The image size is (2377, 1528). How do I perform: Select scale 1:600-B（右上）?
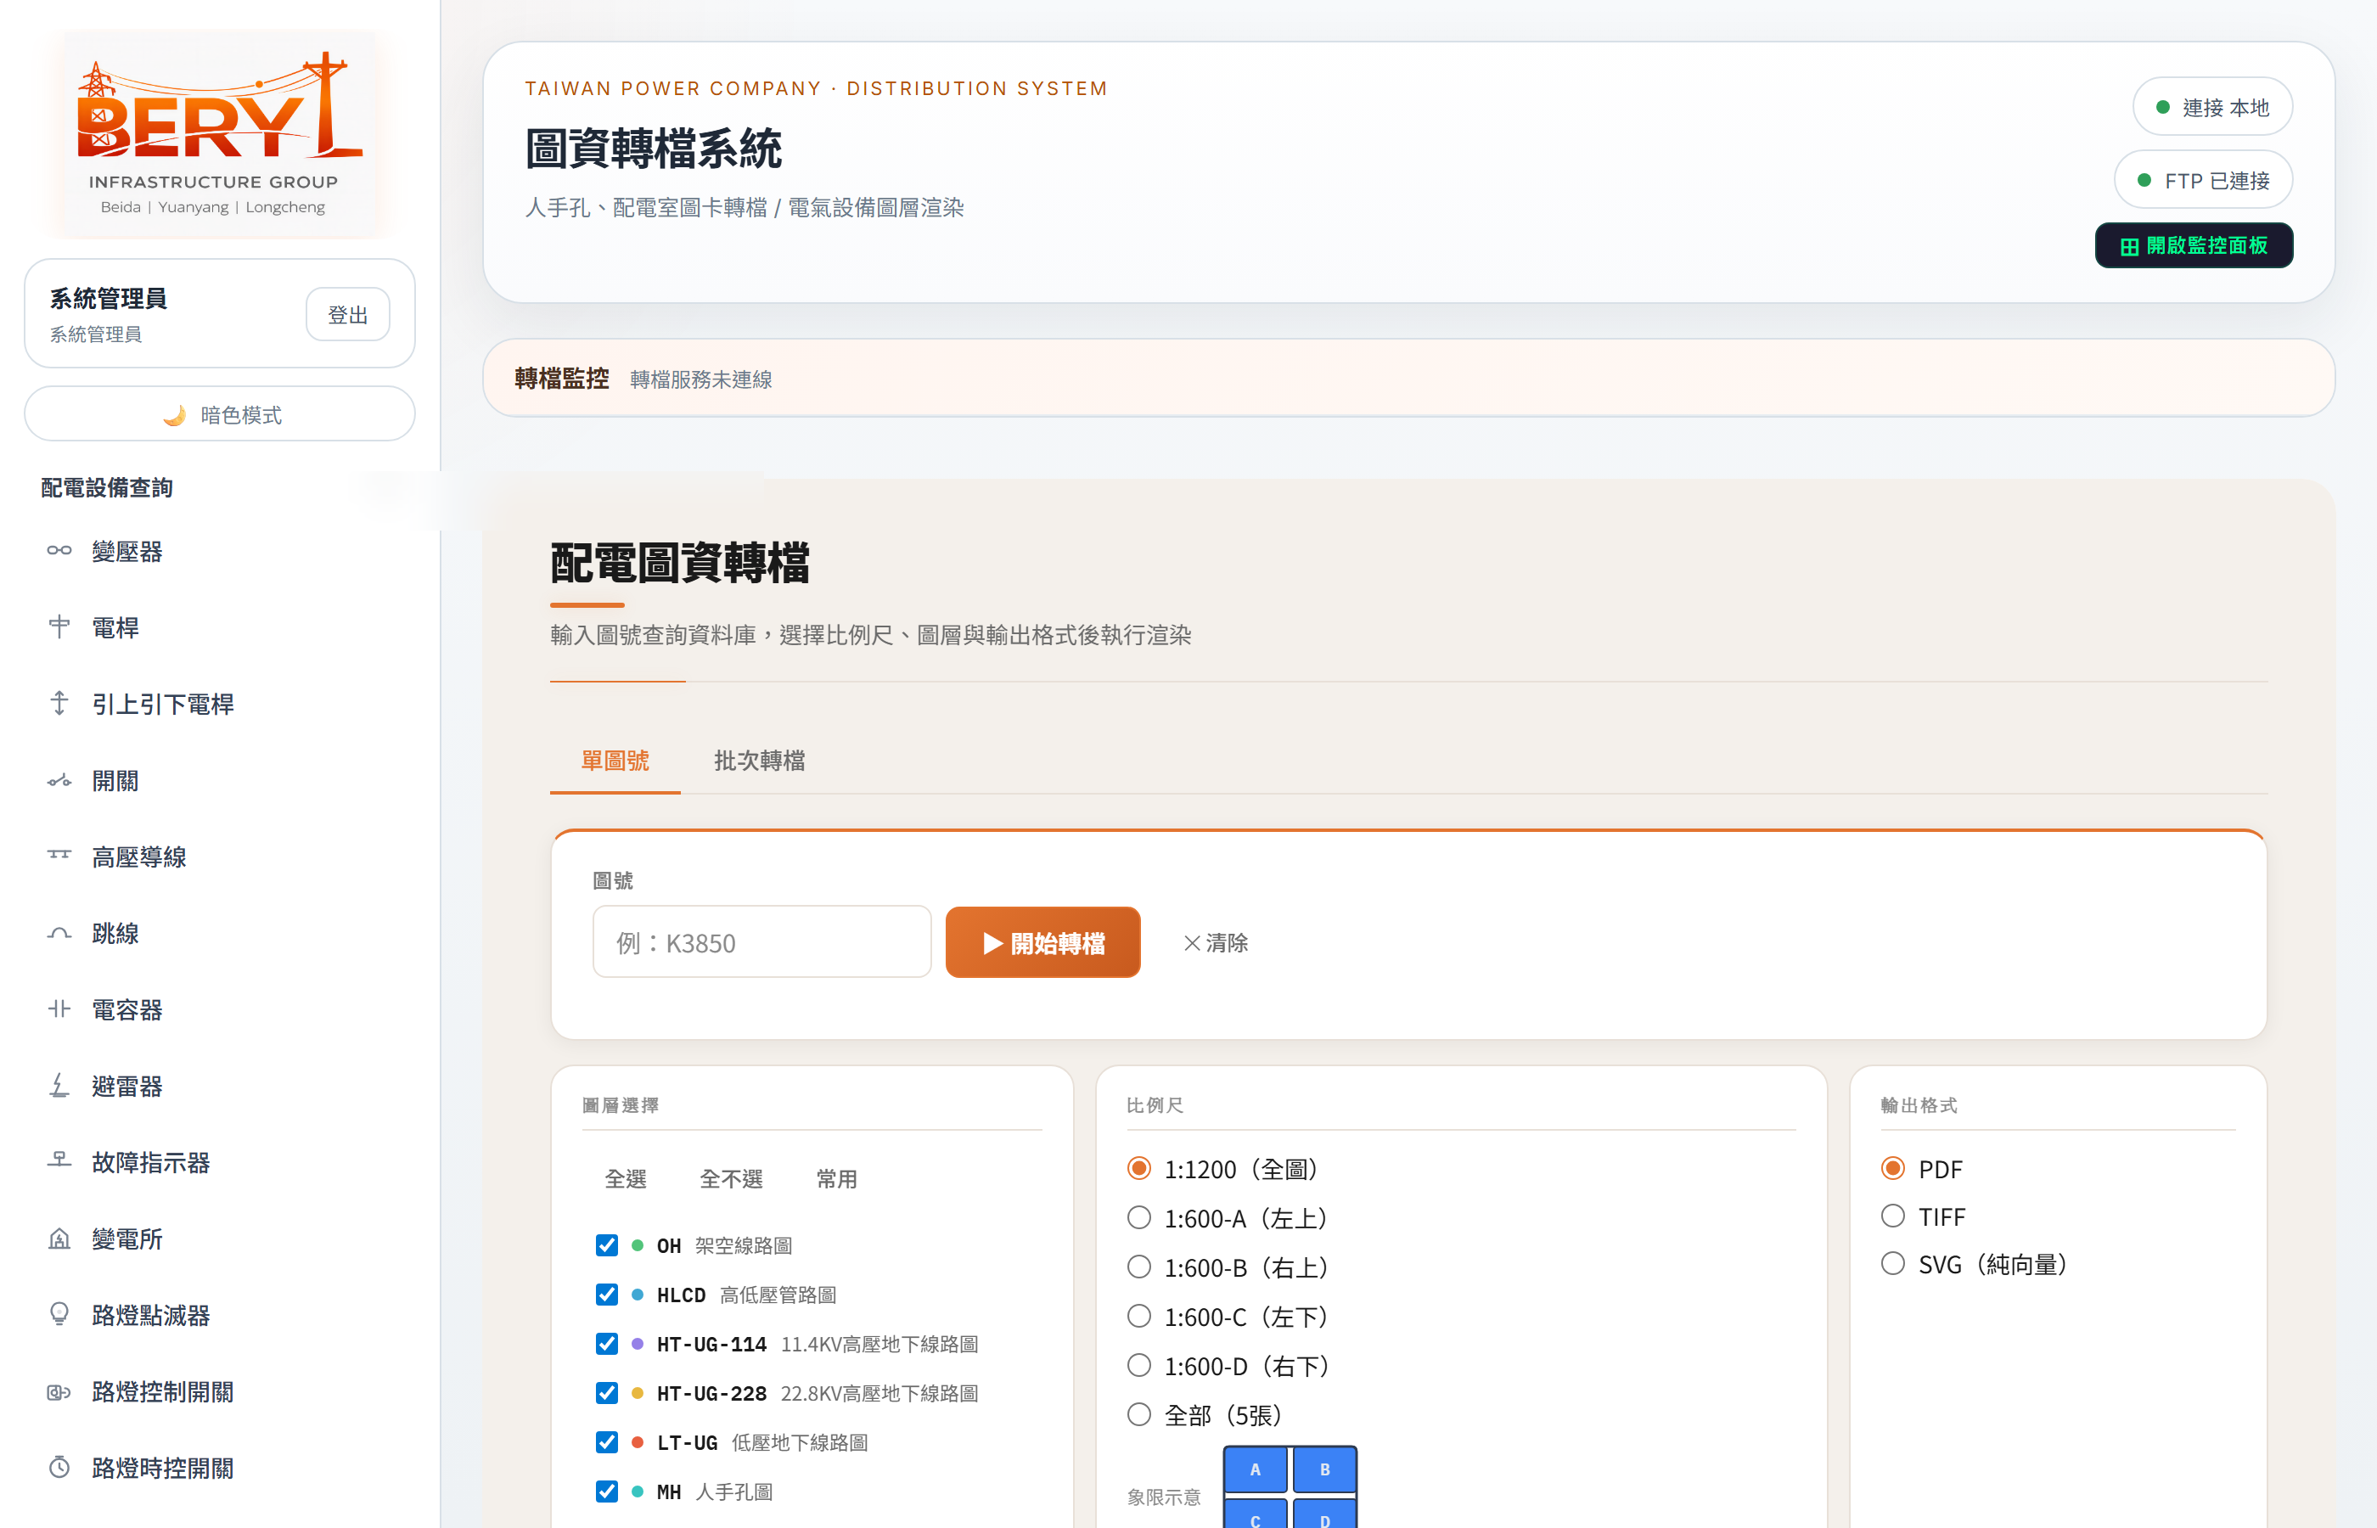click(1139, 1267)
